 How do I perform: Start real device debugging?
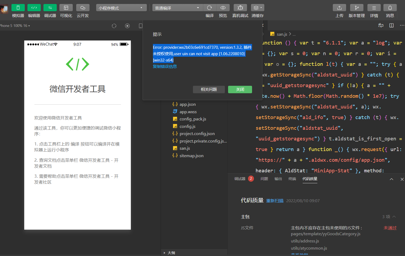coord(240,8)
